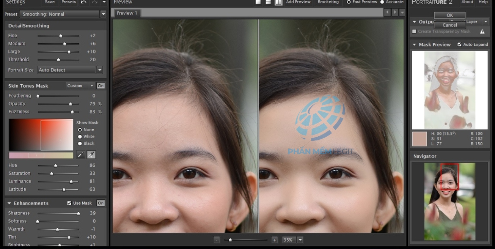Select the skin tone eyedropper tool
The height and width of the screenshot is (249, 495).
pyautogui.click(x=80, y=154)
